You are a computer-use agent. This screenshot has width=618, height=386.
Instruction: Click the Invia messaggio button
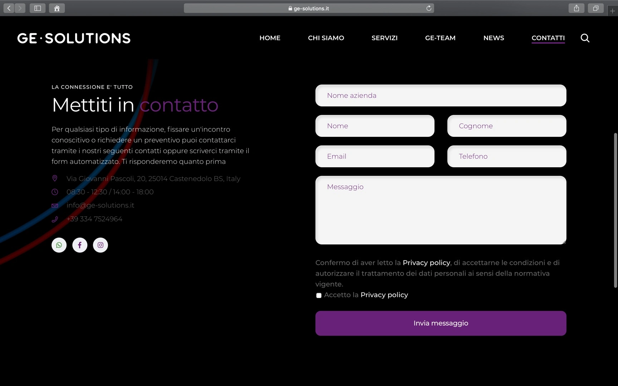click(x=441, y=323)
